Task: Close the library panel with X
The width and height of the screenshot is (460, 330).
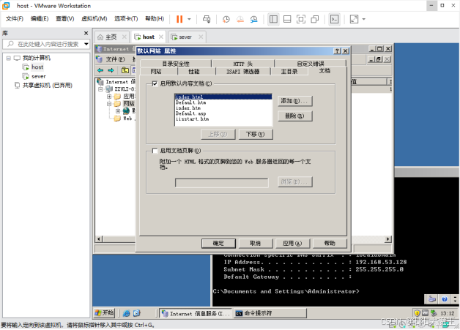Action: click(86, 33)
